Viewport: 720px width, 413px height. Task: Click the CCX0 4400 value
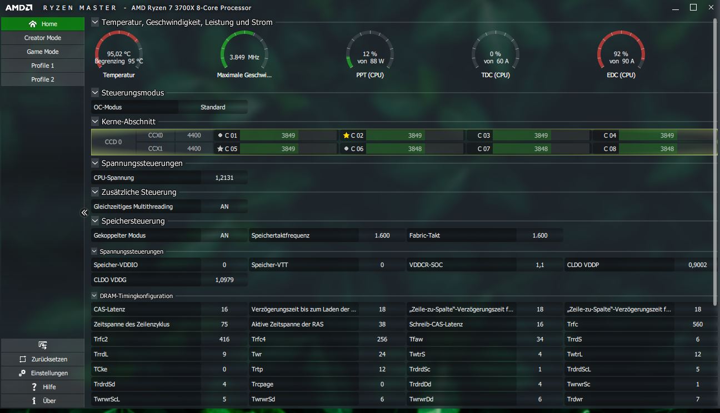pyautogui.click(x=194, y=135)
